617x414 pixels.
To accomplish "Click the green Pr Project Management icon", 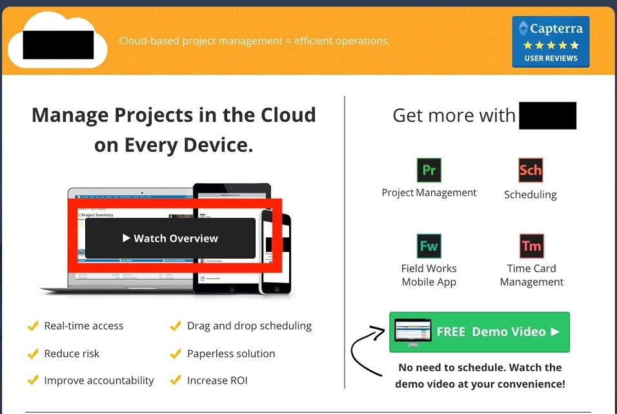I will (x=429, y=170).
